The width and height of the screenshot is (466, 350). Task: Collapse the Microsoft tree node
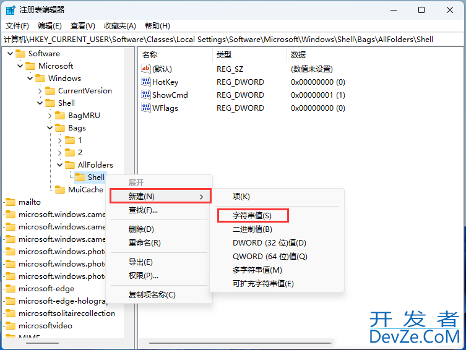pos(20,66)
